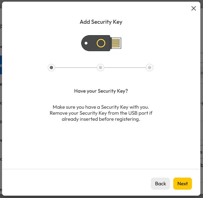Jump to the third step indicator dot
Screen dimensions: 203x198
(x=150, y=68)
